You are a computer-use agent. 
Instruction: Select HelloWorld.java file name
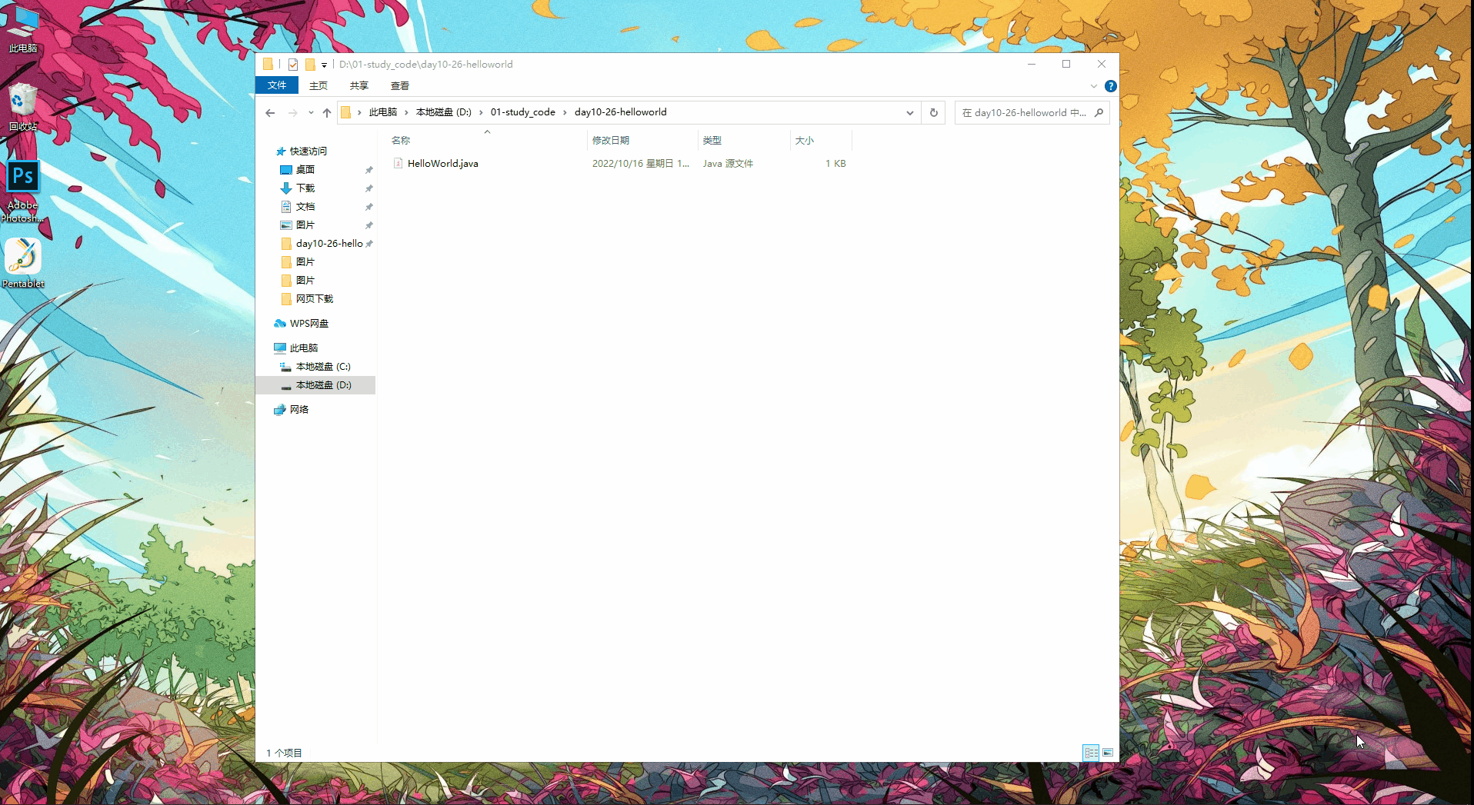pyautogui.click(x=443, y=164)
